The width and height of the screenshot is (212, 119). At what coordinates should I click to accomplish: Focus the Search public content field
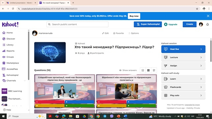(77, 24)
